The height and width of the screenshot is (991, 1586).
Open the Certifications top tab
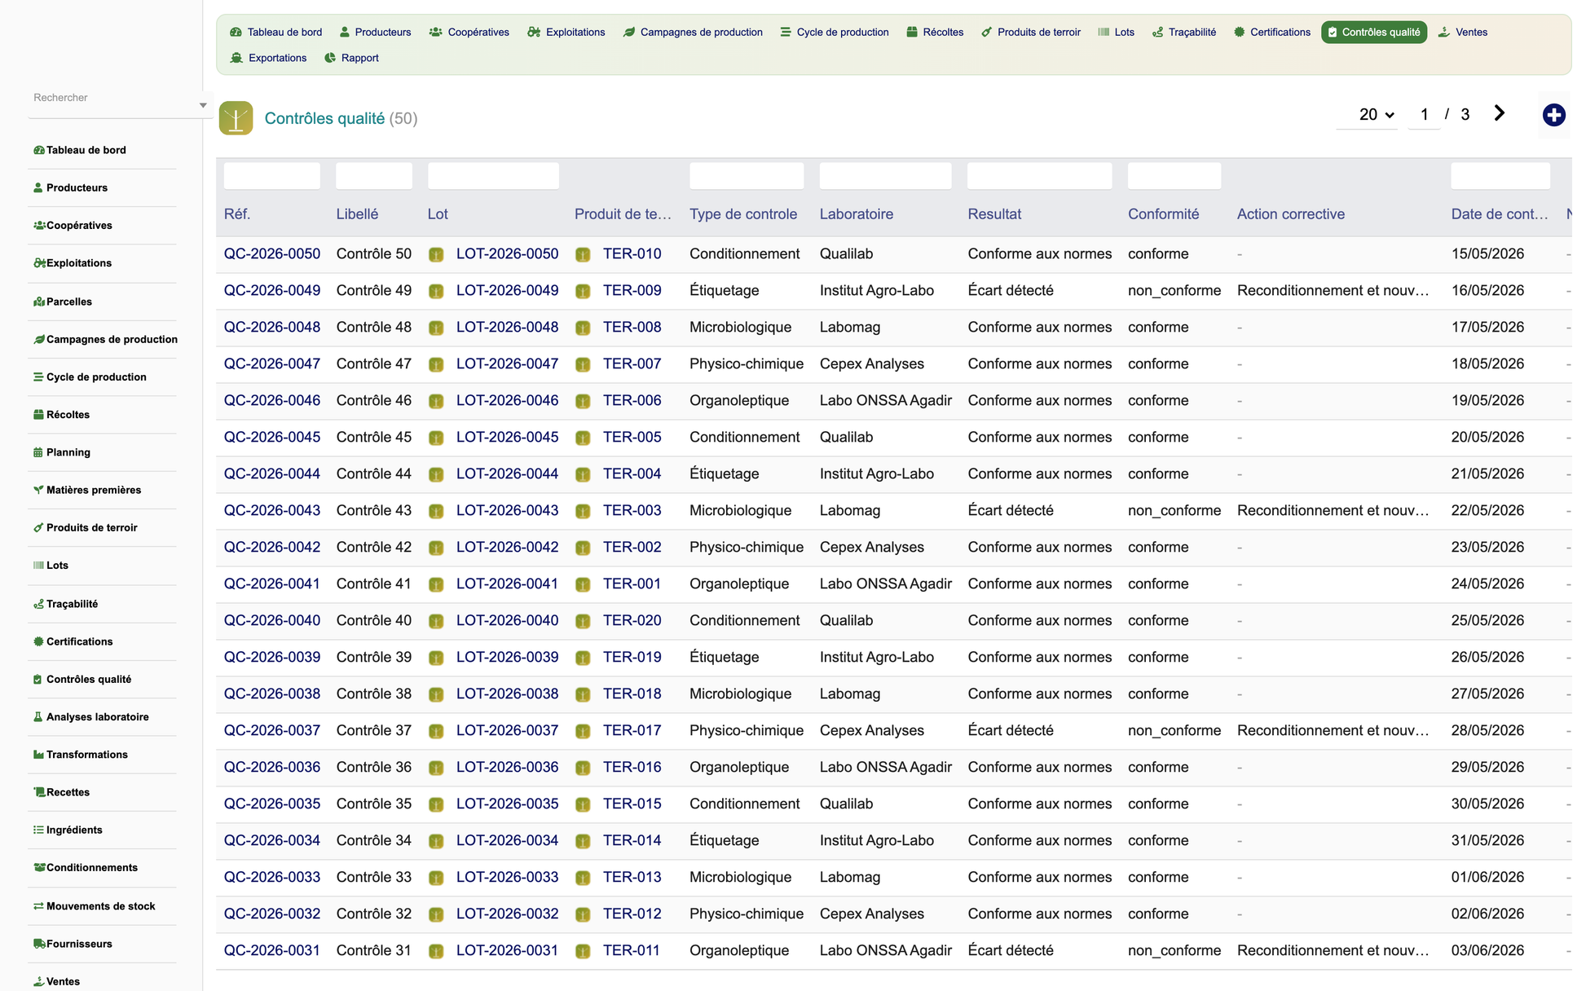pyautogui.click(x=1272, y=33)
